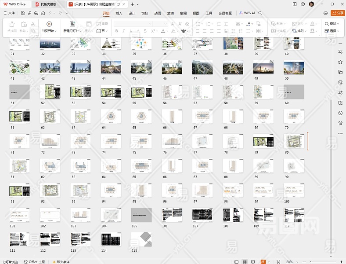The width and height of the screenshot is (346, 264).
Task: Open the 插入 ribbon tab
Action: [x=119, y=13]
